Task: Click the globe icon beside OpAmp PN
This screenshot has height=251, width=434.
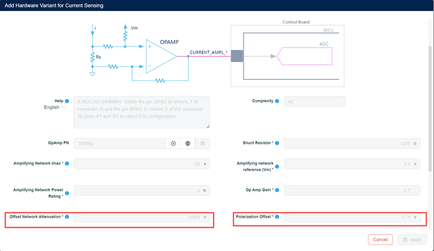Action: pos(188,144)
